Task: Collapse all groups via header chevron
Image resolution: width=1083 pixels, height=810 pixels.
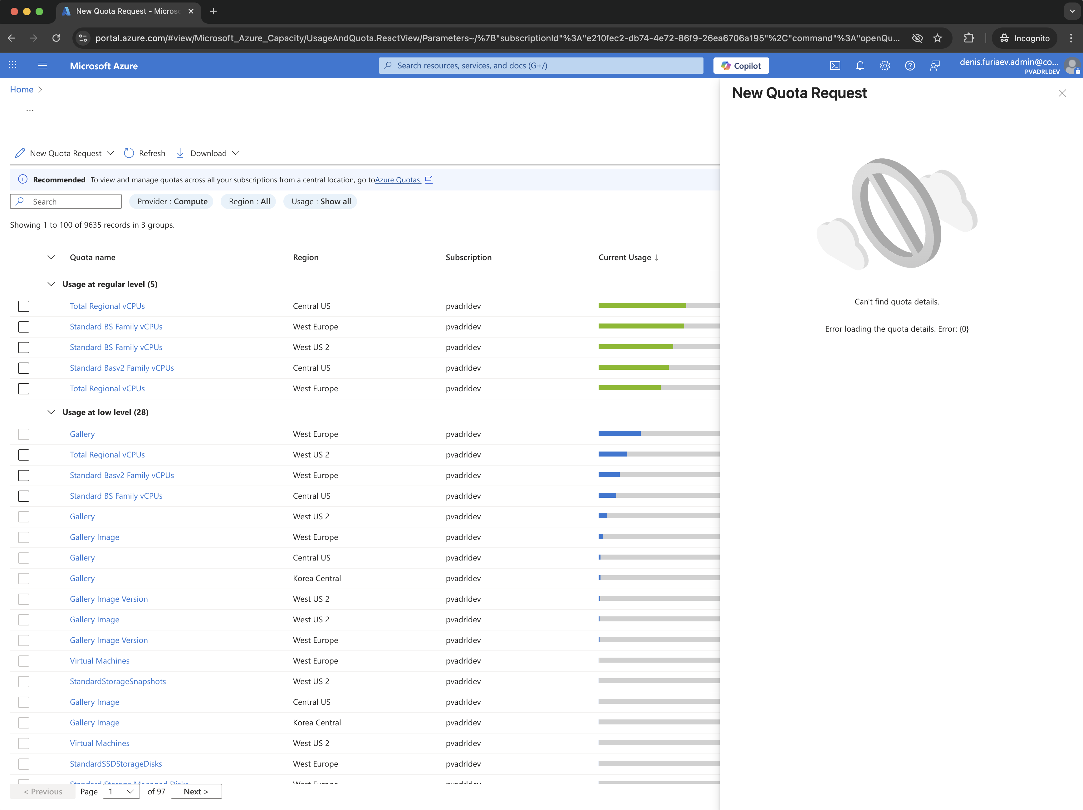Action: point(51,257)
